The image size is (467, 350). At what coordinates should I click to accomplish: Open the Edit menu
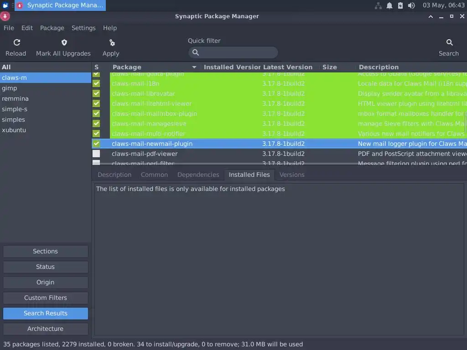pyautogui.click(x=27, y=28)
